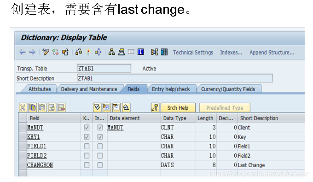
Task: Toggle the Key checkbox for FIELD2
Action: tap(87, 156)
